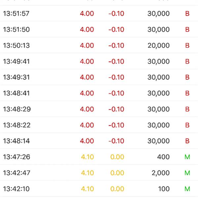Screen dimensions: 198x198
Task: Open the 13:48:14 trade entry
Action: tap(99, 141)
